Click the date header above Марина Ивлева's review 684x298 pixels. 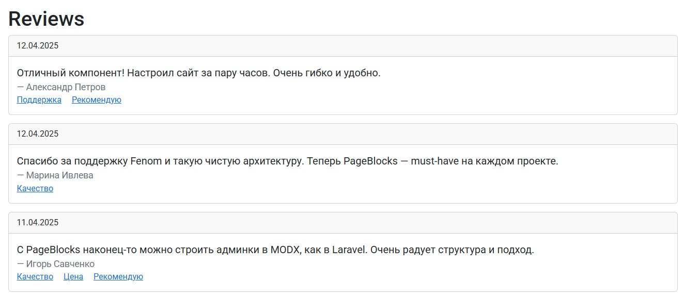343,134
